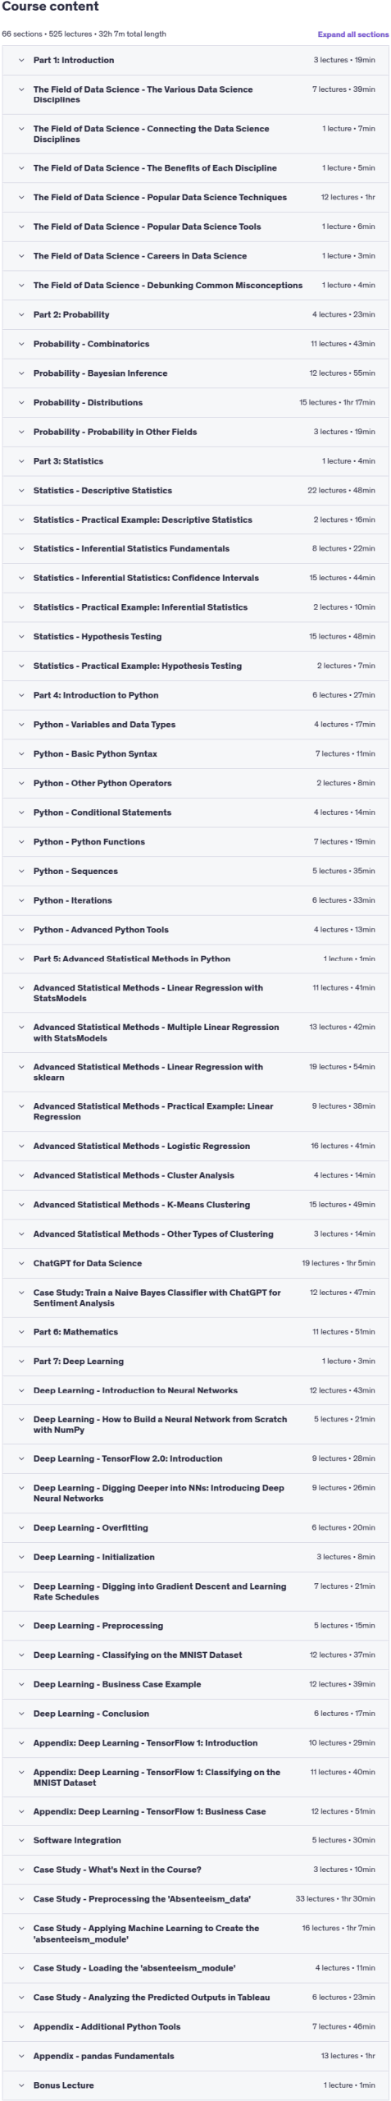
Task: Open Software Integration section
Action: point(195,1841)
